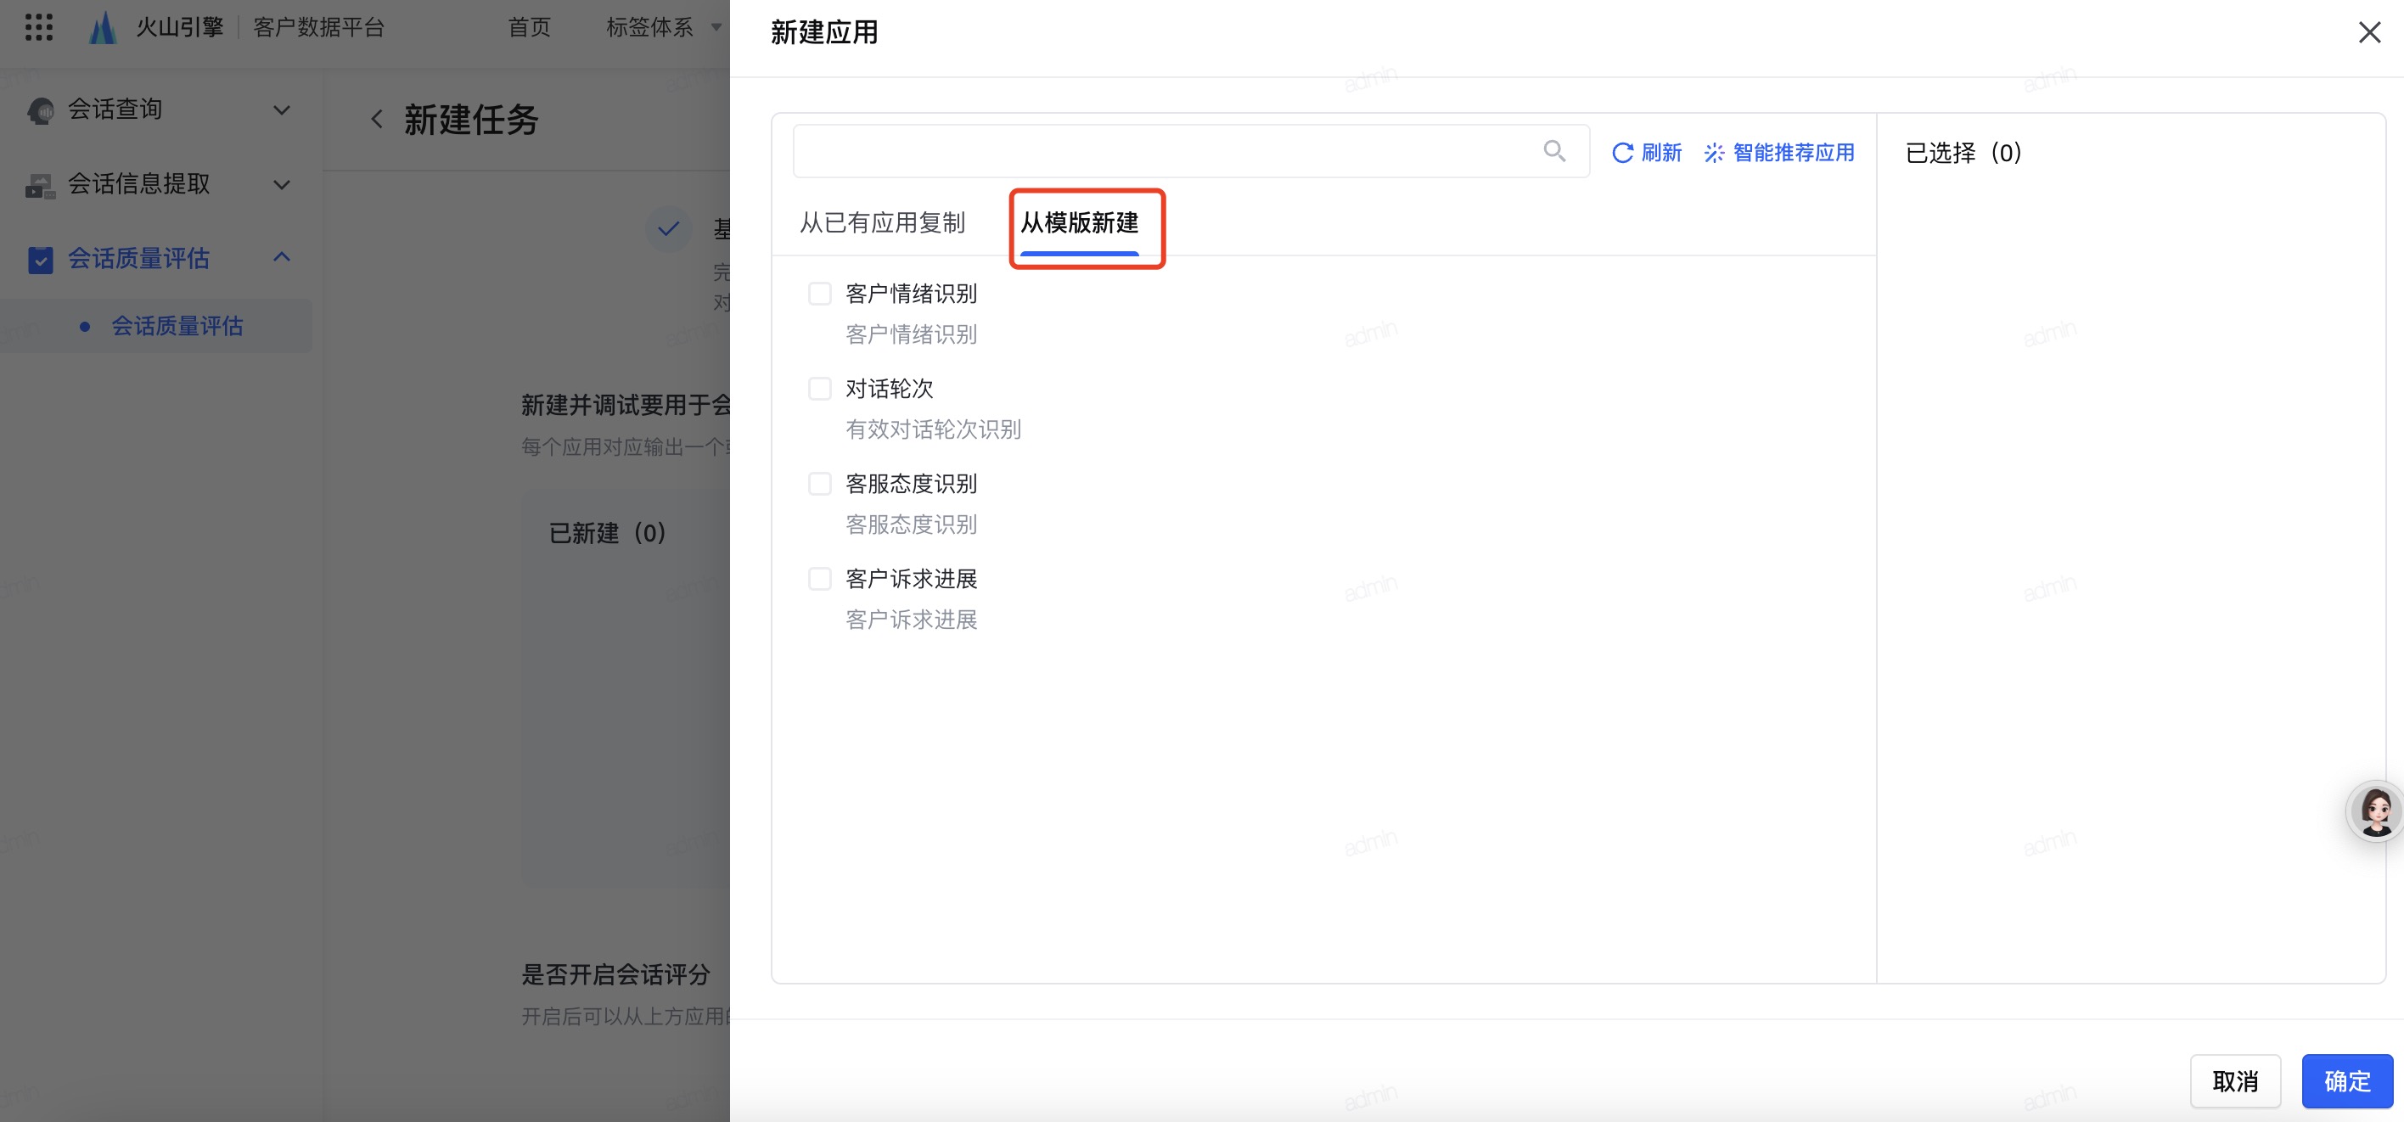The height and width of the screenshot is (1122, 2404).
Task: Confirm with the 确定 button
Action: point(2346,1081)
